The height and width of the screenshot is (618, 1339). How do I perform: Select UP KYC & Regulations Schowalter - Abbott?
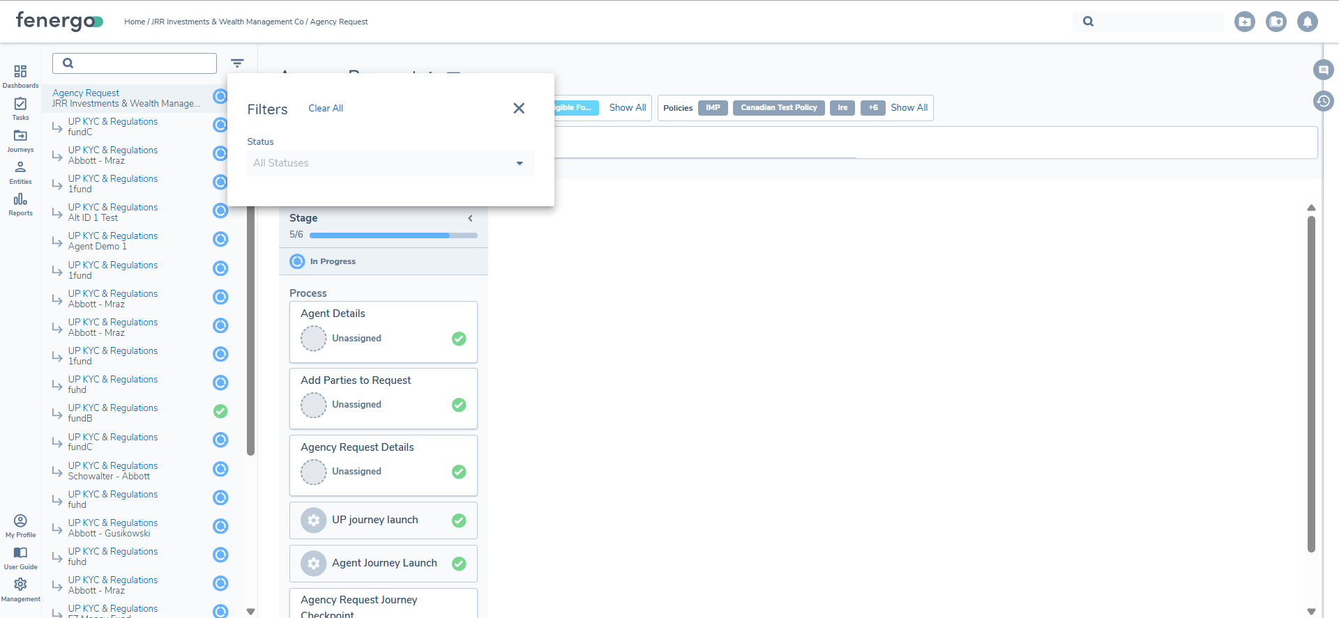click(x=113, y=471)
